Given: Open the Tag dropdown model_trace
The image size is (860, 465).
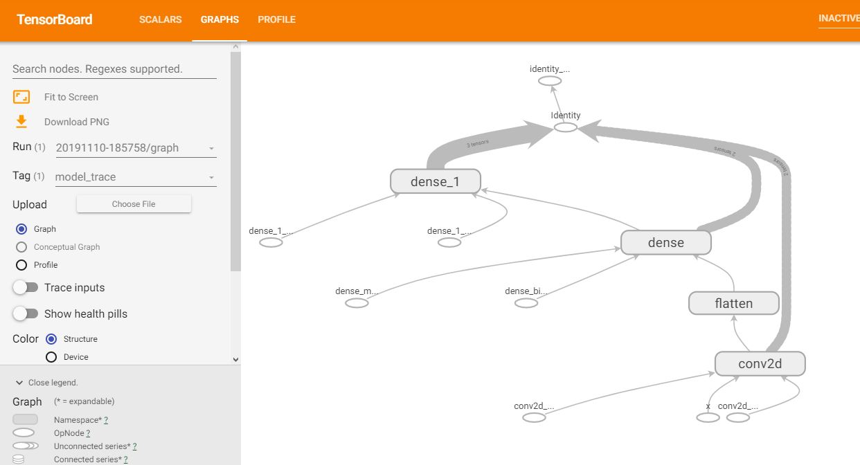Looking at the screenshot, I should (136, 176).
